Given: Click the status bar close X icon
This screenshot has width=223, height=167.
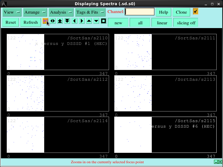Looking at the screenshot, I should coord(220,162).
